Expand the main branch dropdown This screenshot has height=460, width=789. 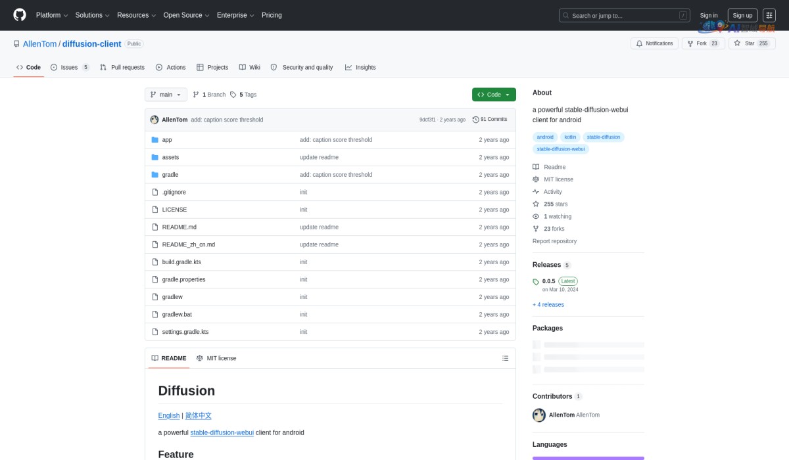[166, 95]
